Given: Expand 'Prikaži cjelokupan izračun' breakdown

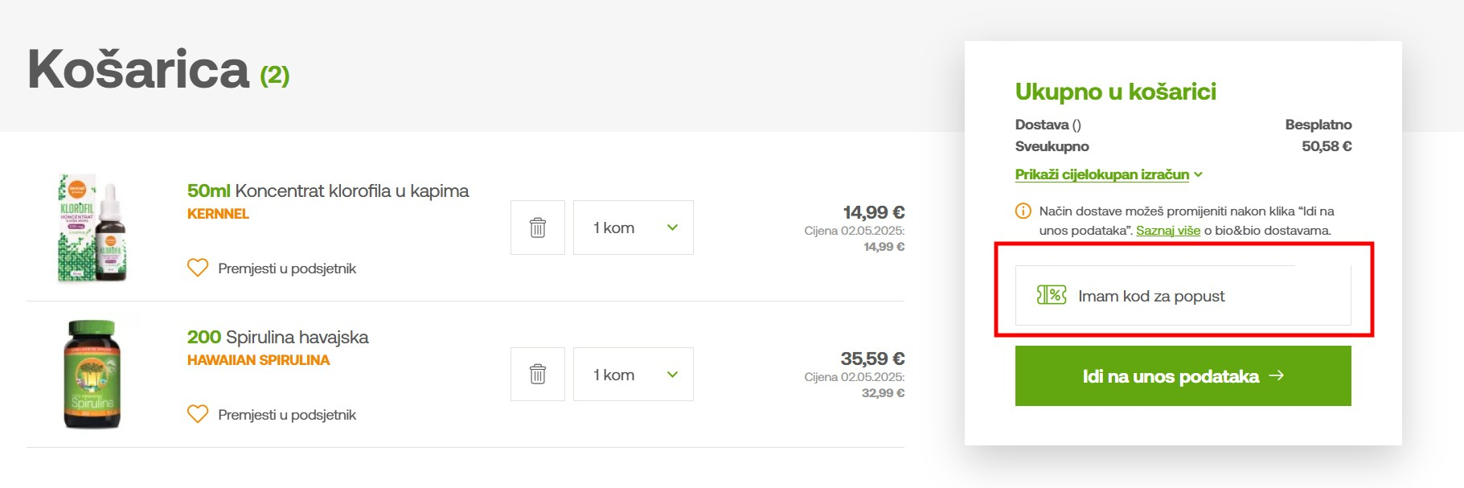Looking at the screenshot, I should [x=1108, y=174].
